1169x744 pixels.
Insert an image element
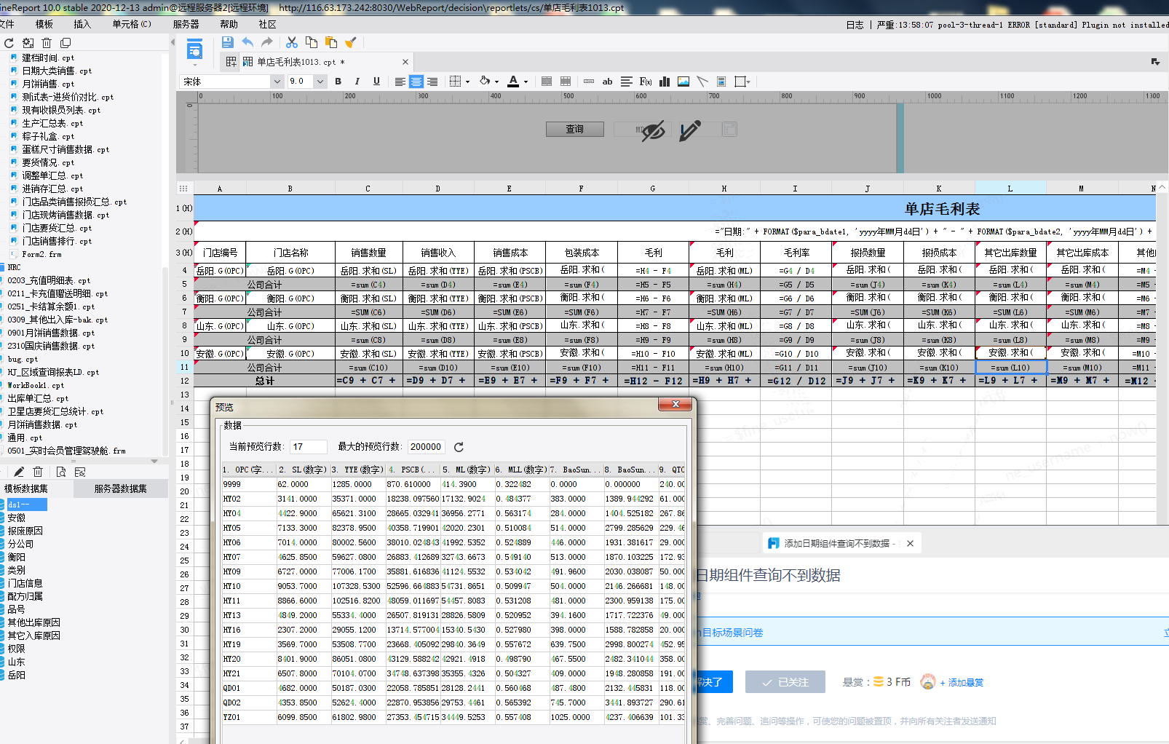tap(683, 82)
